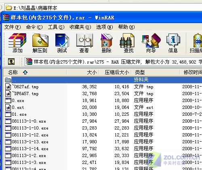Open the Options (选项) menu
Image resolution: width=202 pixels, height=170 pixels.
pos(105,27)
